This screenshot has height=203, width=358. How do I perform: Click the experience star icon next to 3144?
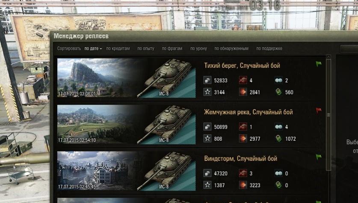tap(207, 92)
